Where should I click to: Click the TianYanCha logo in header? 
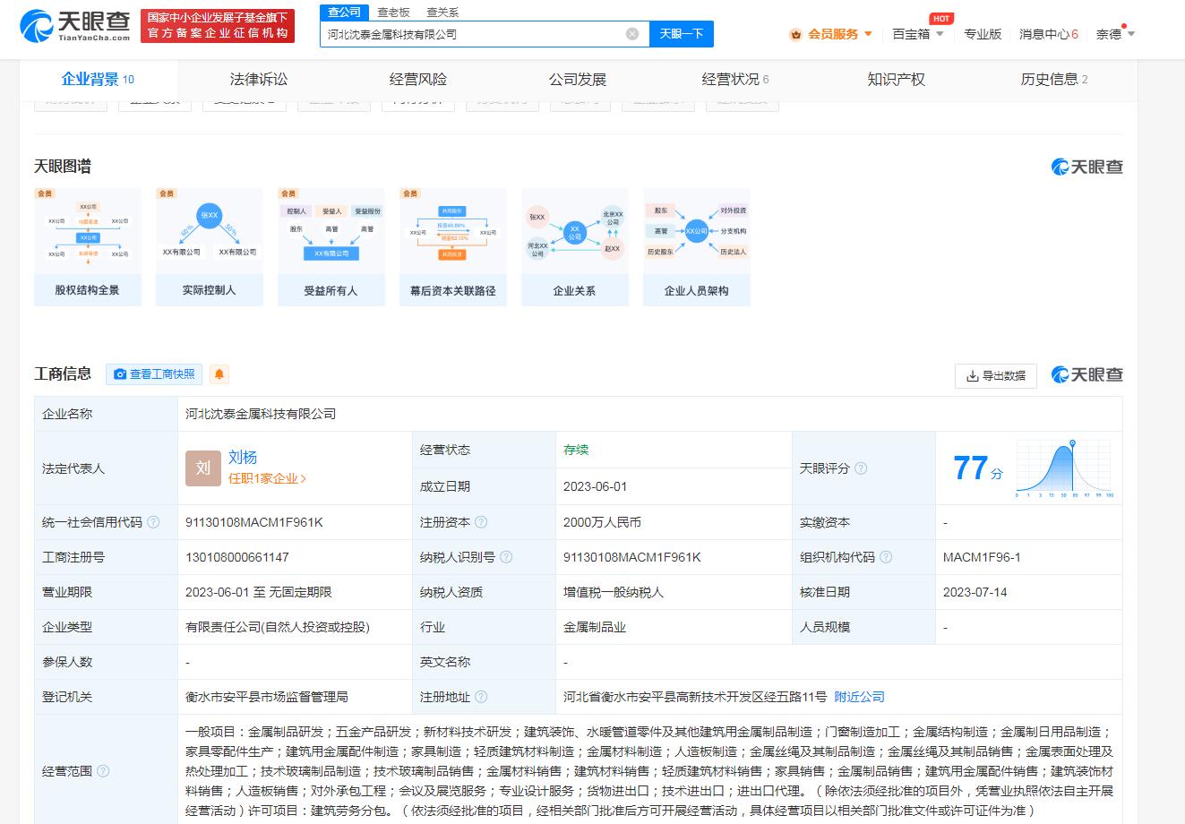75,25
